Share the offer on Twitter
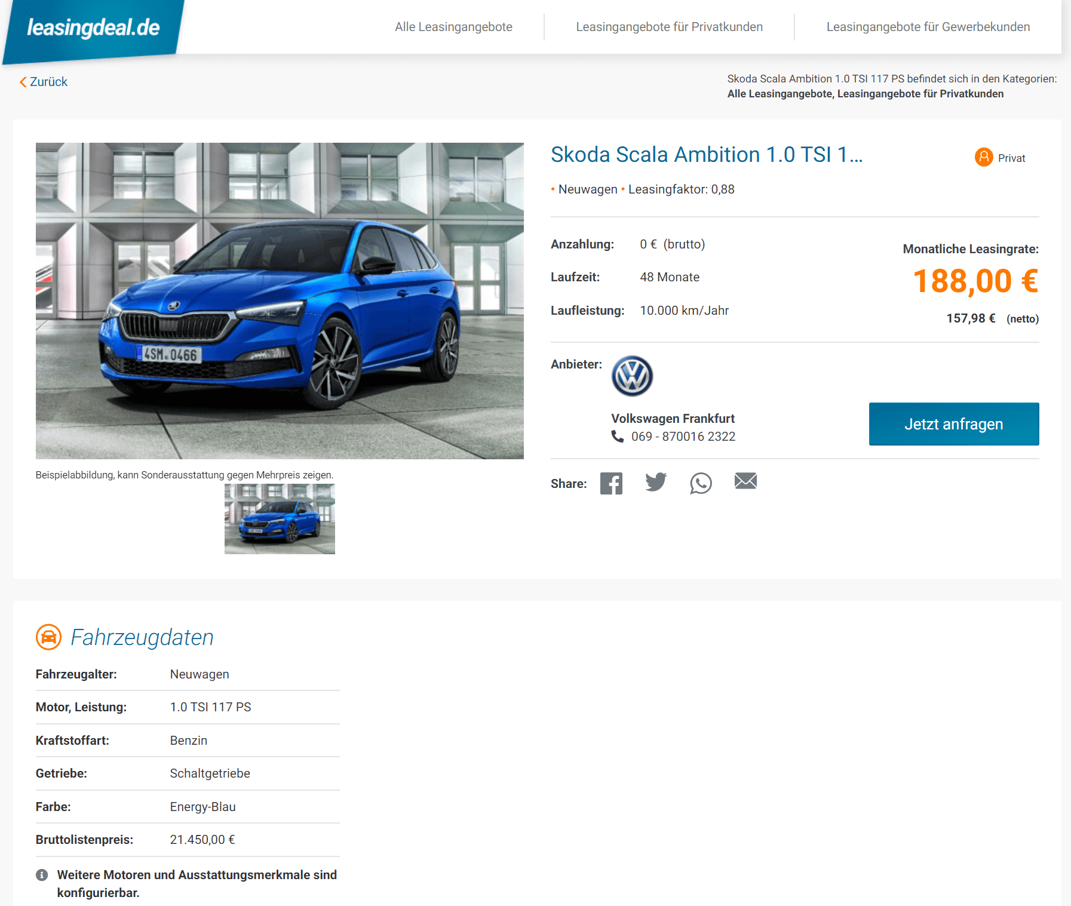 [x=656, y=482]
